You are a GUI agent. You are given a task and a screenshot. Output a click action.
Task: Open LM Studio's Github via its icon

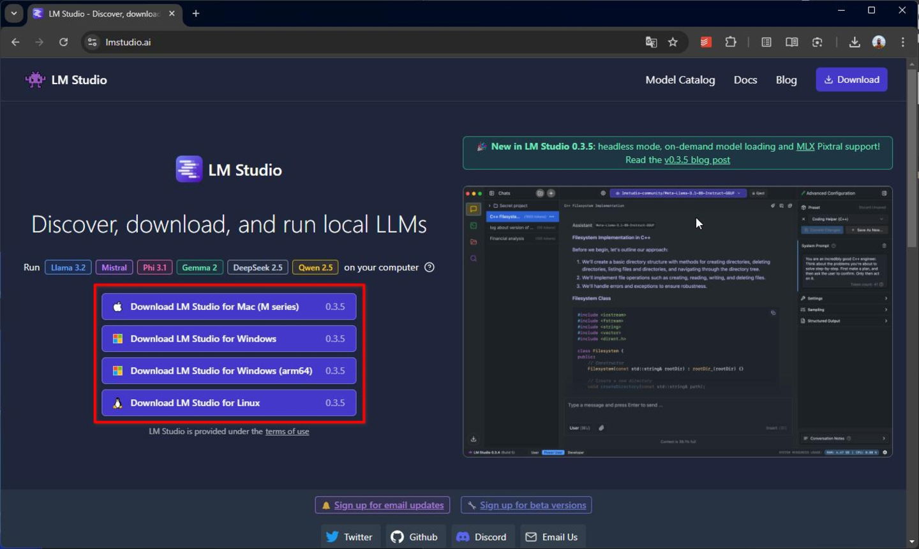[x=397, y=536]
